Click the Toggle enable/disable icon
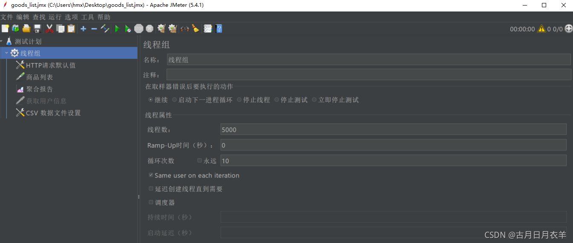This screenshot has width=573, height=243. tap(105, 29)
